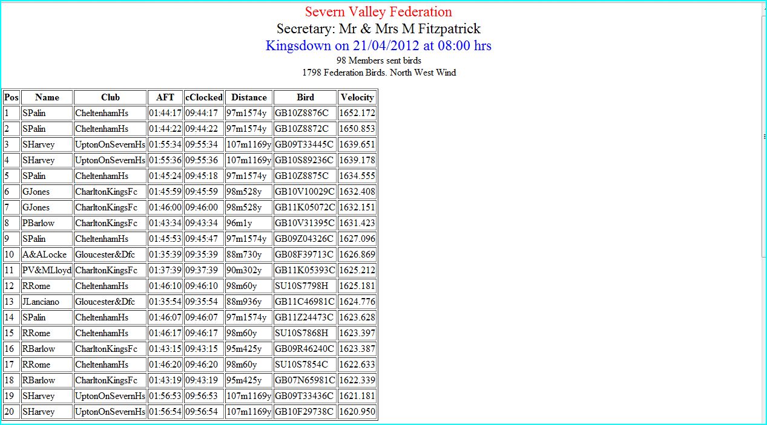Click the 'AFT' column header

[x=165, y=97]
